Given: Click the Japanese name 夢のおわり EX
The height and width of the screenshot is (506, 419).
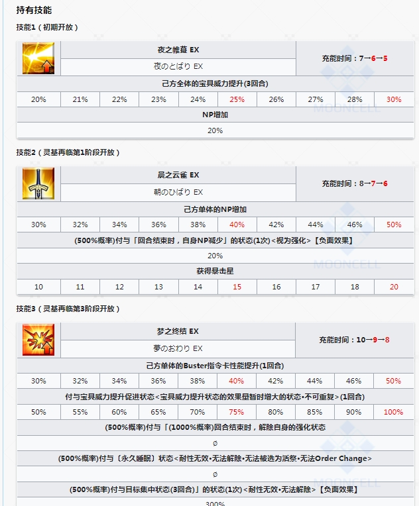Looking at the screenshot, I should [178, 348].
